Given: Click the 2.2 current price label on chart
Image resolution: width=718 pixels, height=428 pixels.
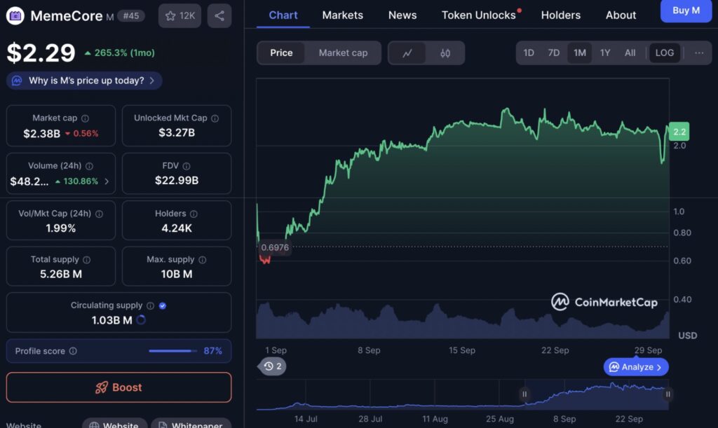Looking at the screenshot, I should [679, 132].
